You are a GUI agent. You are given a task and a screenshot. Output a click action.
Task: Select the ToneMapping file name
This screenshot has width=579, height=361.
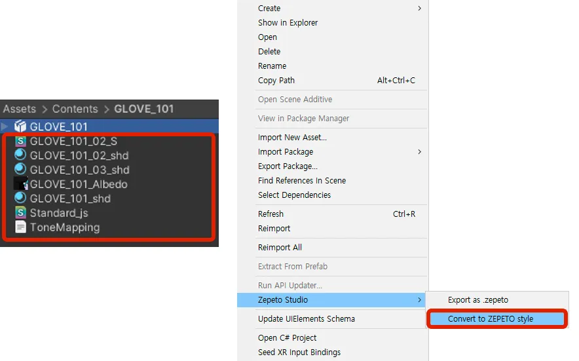(x=65, y=227)
